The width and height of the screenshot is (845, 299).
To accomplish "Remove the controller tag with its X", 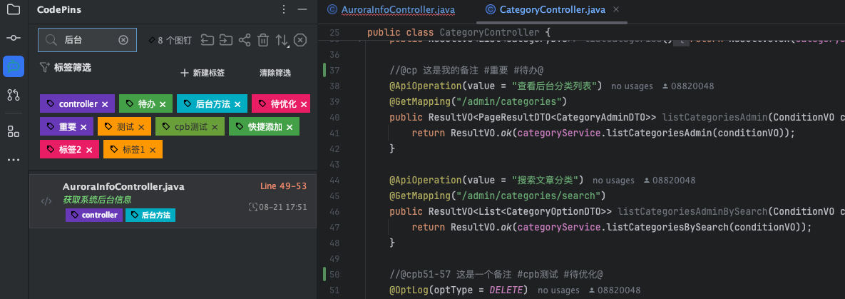I will [x=105, y=104].
